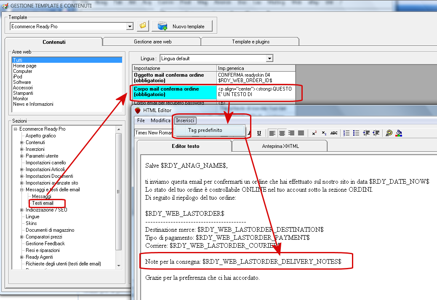Collapse the Ecommerce Ready Pro tree root
437x300 pixels.
(x=15, y=129)
